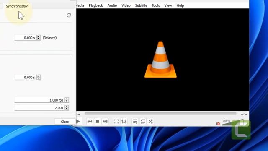Open the Help menu
The image size is (268, 151).
coord(180,5)
